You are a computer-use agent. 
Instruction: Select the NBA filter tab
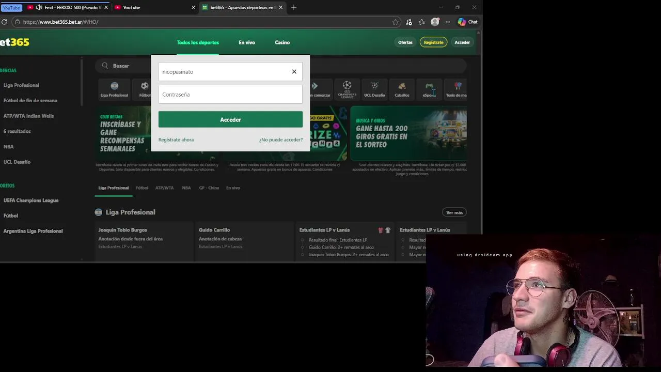(186, 188)
